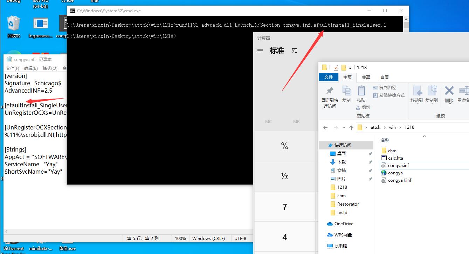Select the mimikatz desktop shortcut
The height and width of the screenshot is (254, 469).
[x=41, y=246]
